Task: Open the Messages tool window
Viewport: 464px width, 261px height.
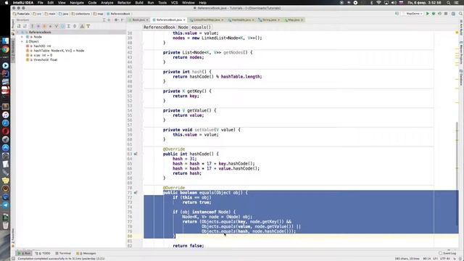Action: [86, 253]
